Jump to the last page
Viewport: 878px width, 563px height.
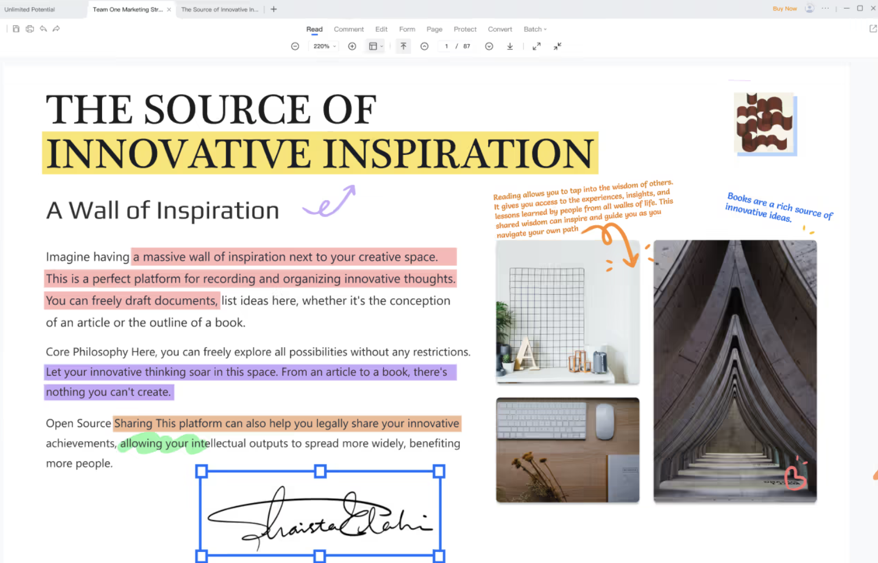510,46
